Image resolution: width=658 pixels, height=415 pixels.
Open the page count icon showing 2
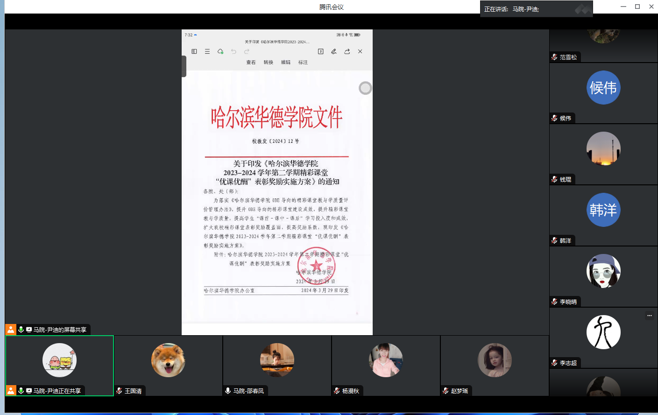coord(321,51)
